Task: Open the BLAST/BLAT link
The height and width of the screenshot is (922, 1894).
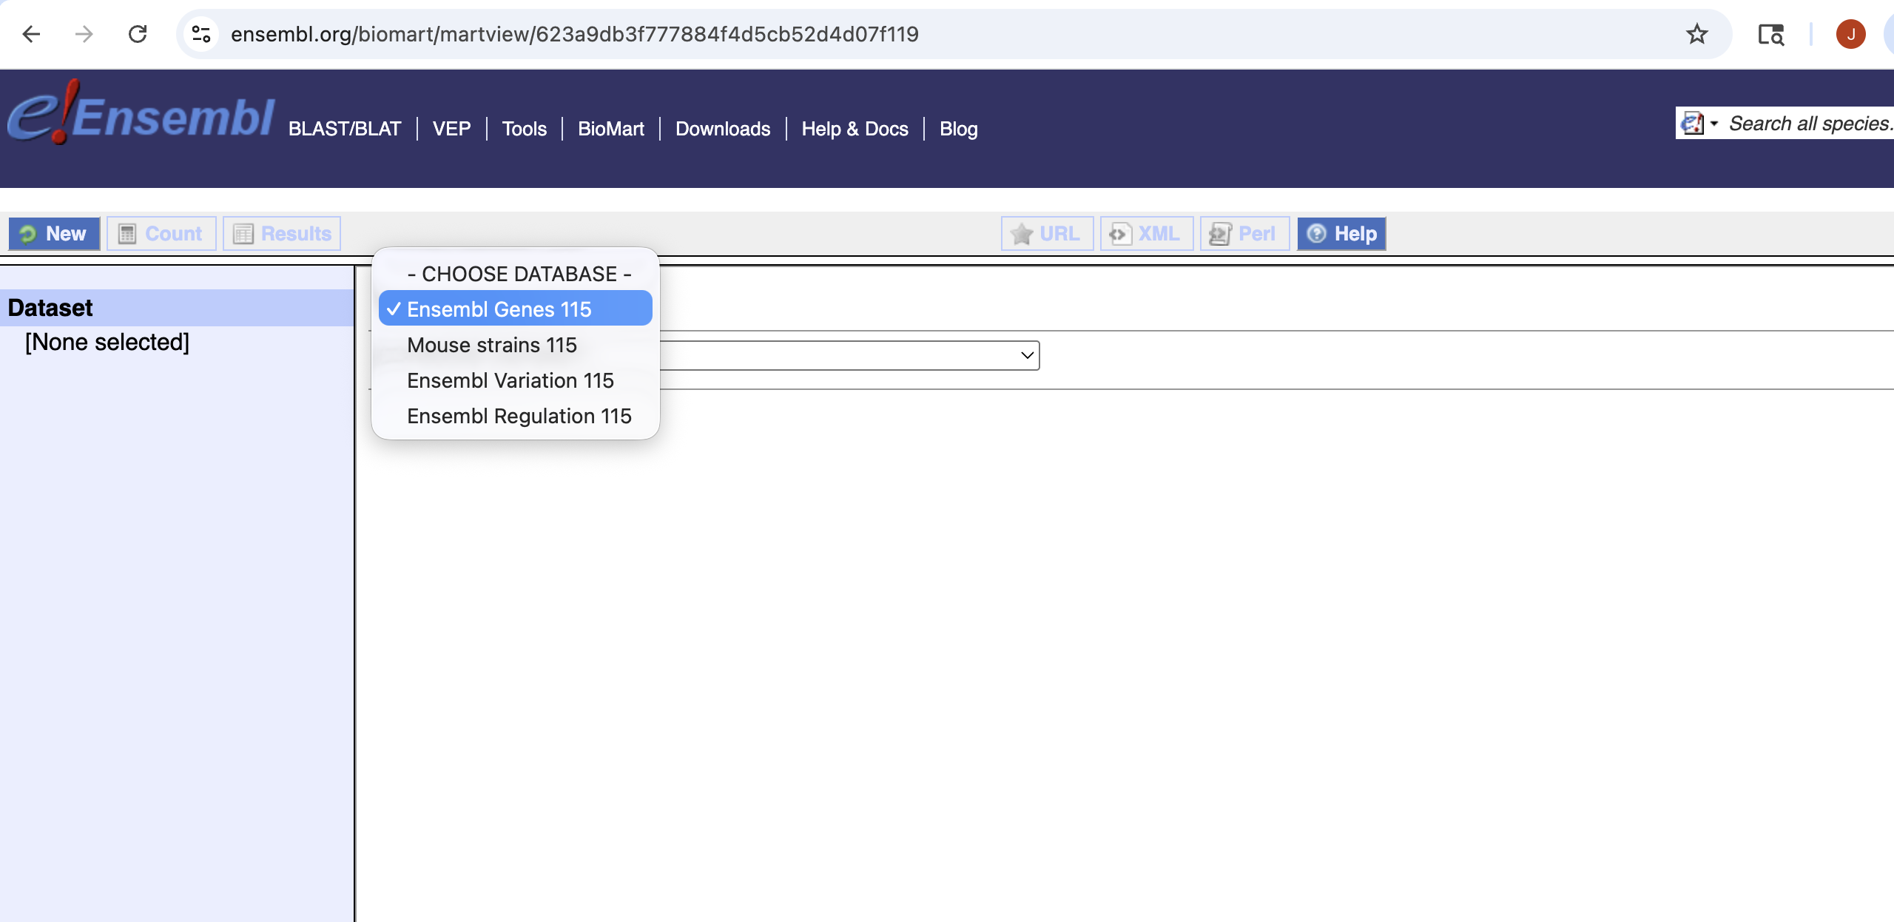Action: click(x=345, y=129)
